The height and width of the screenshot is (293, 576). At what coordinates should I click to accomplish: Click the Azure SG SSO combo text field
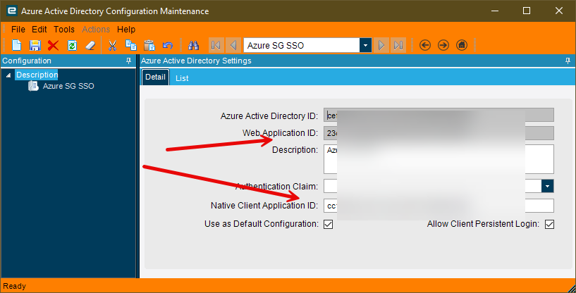click(302, 45)
